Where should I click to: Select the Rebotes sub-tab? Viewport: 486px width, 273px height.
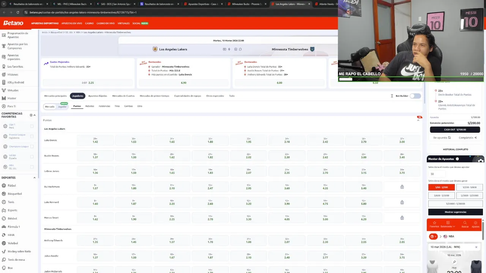pos(90,106)
